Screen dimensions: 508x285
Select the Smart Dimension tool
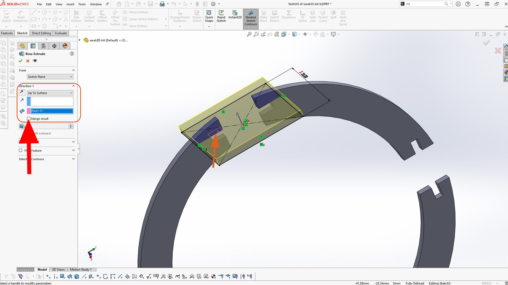tap(21, 16)
